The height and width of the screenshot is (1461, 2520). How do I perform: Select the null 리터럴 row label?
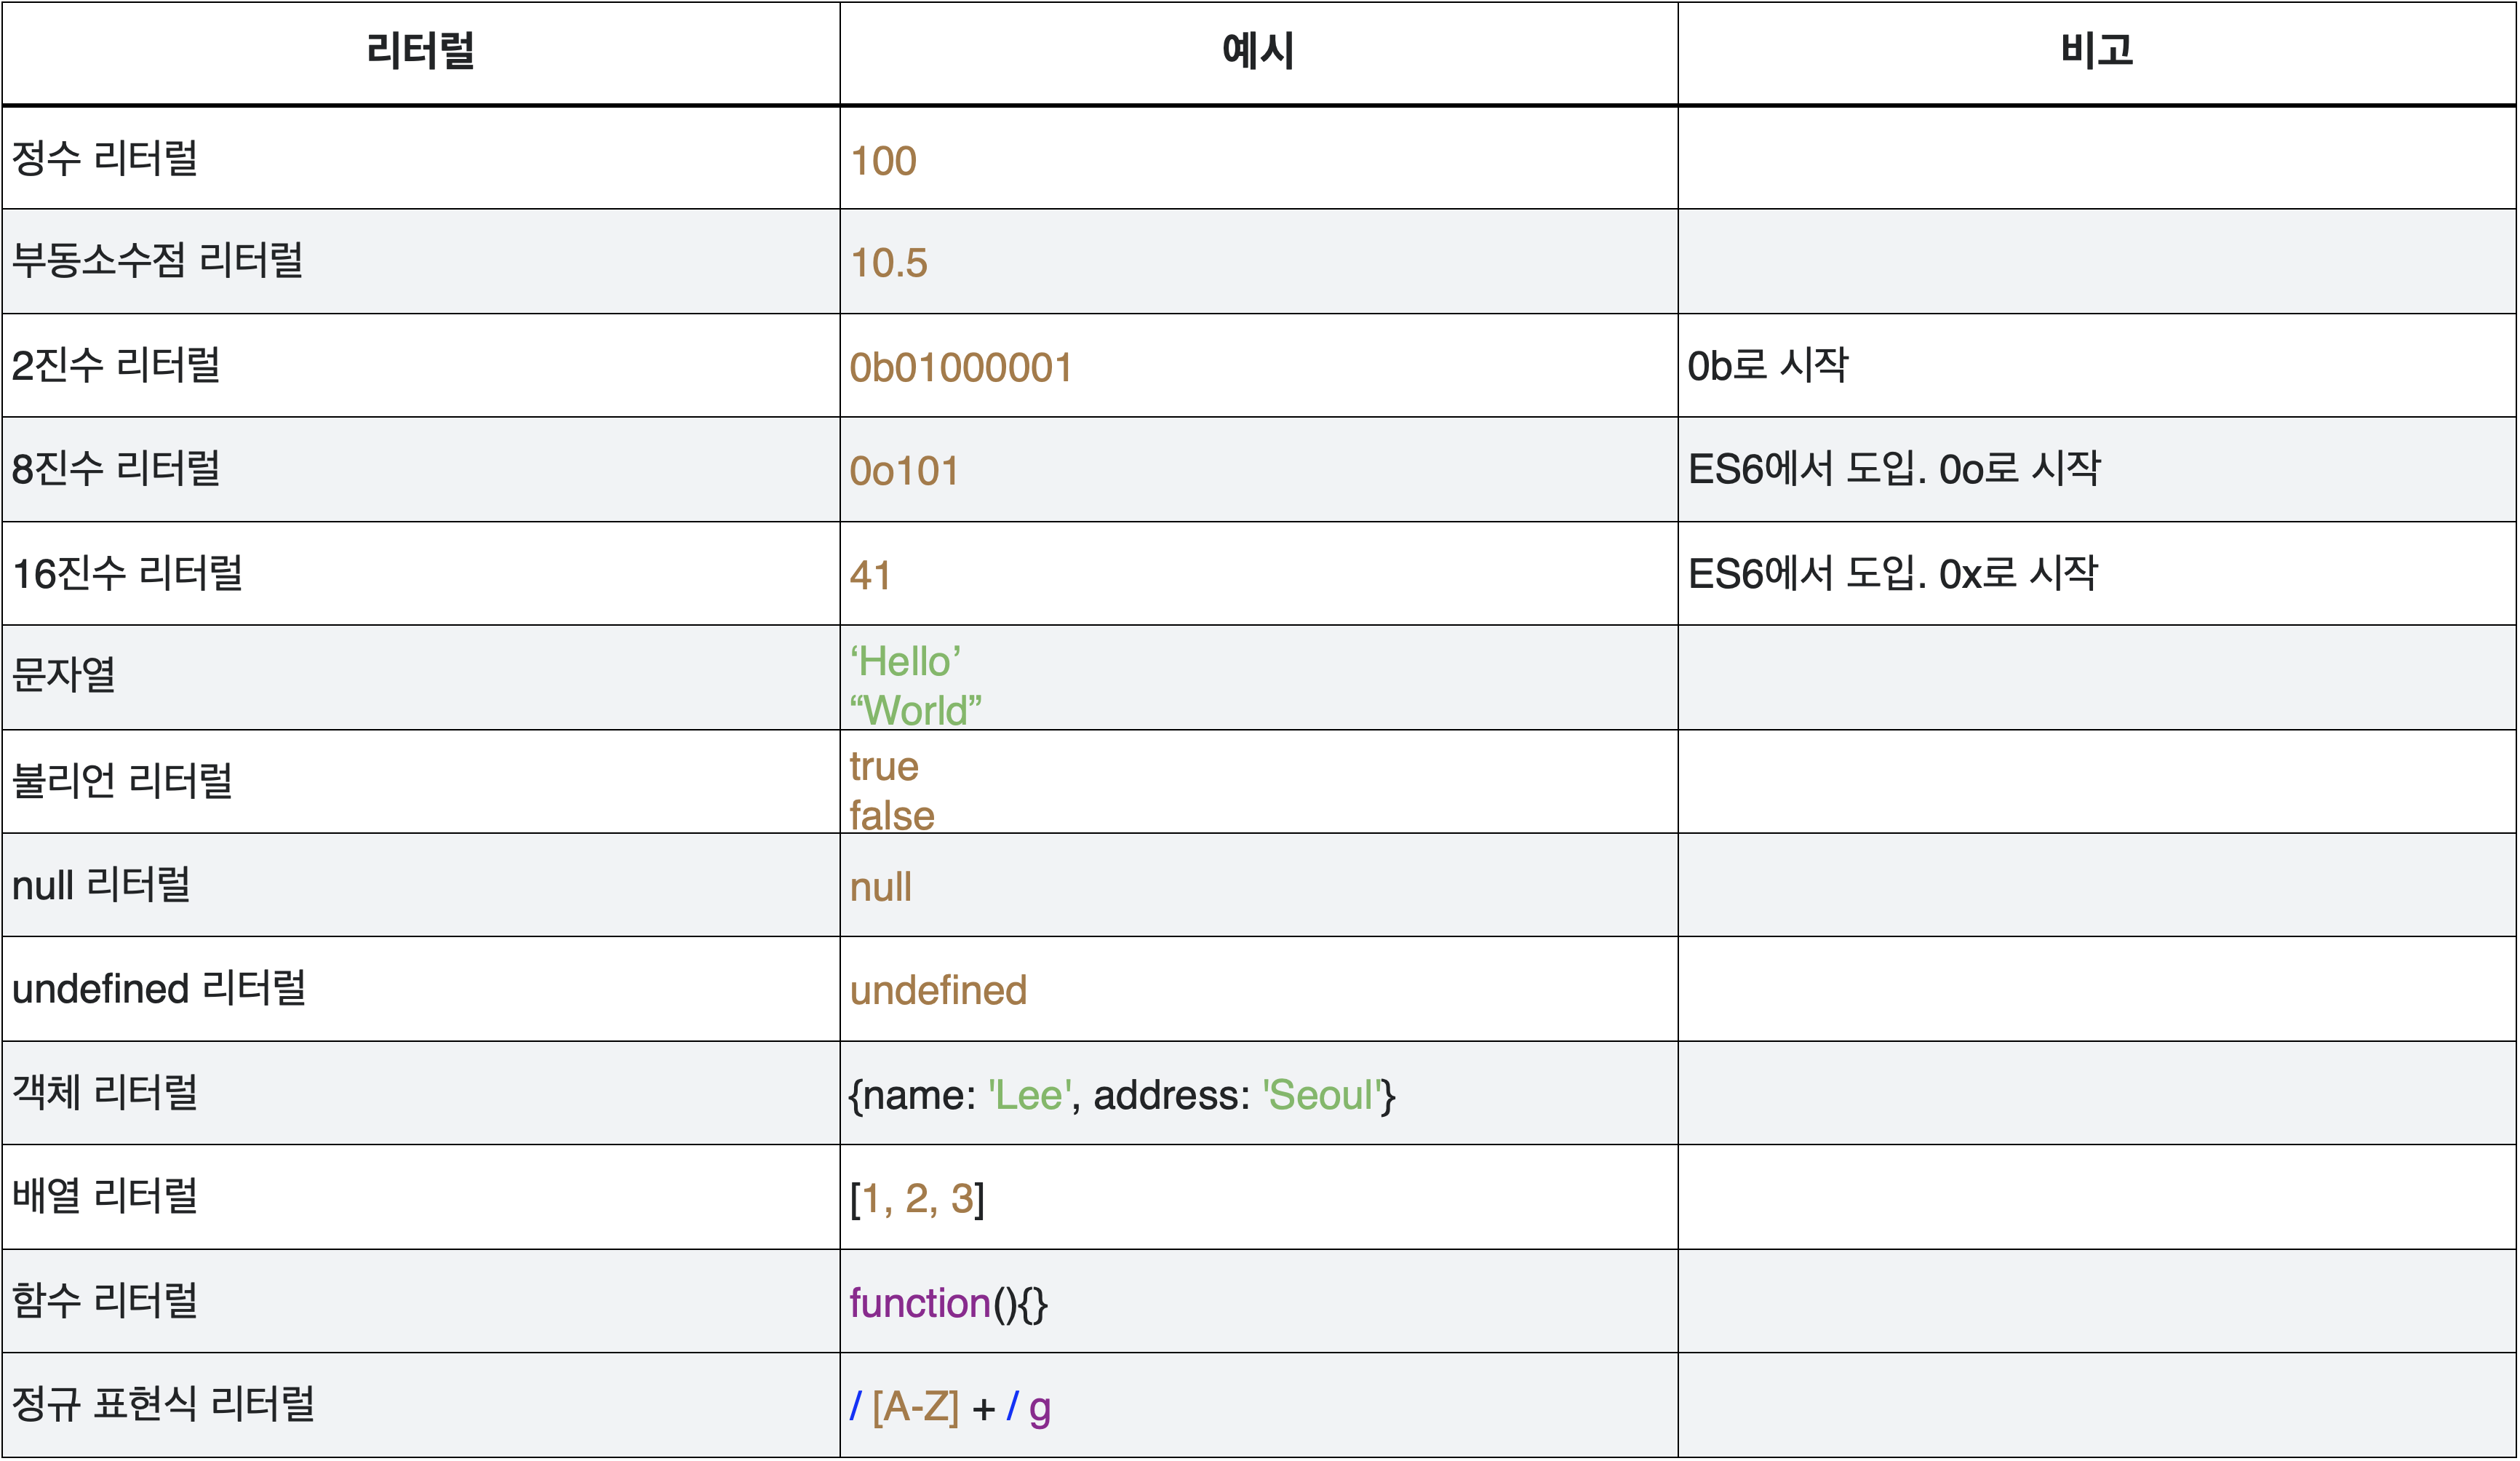(101, 885)
